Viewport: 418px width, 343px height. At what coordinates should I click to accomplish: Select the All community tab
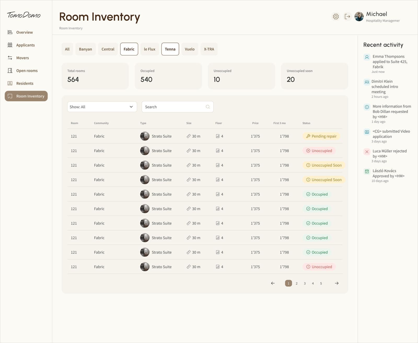pos(67,49)
